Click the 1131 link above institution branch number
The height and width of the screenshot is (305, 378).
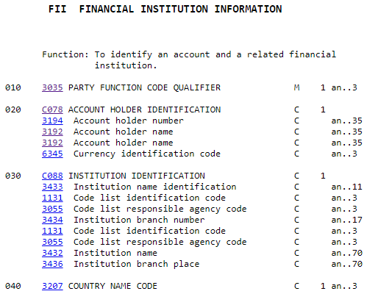(52, 198)
